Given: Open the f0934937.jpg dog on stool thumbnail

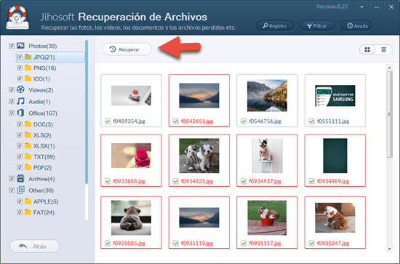Looking at the screenshot, I should [x=267, y=156].
